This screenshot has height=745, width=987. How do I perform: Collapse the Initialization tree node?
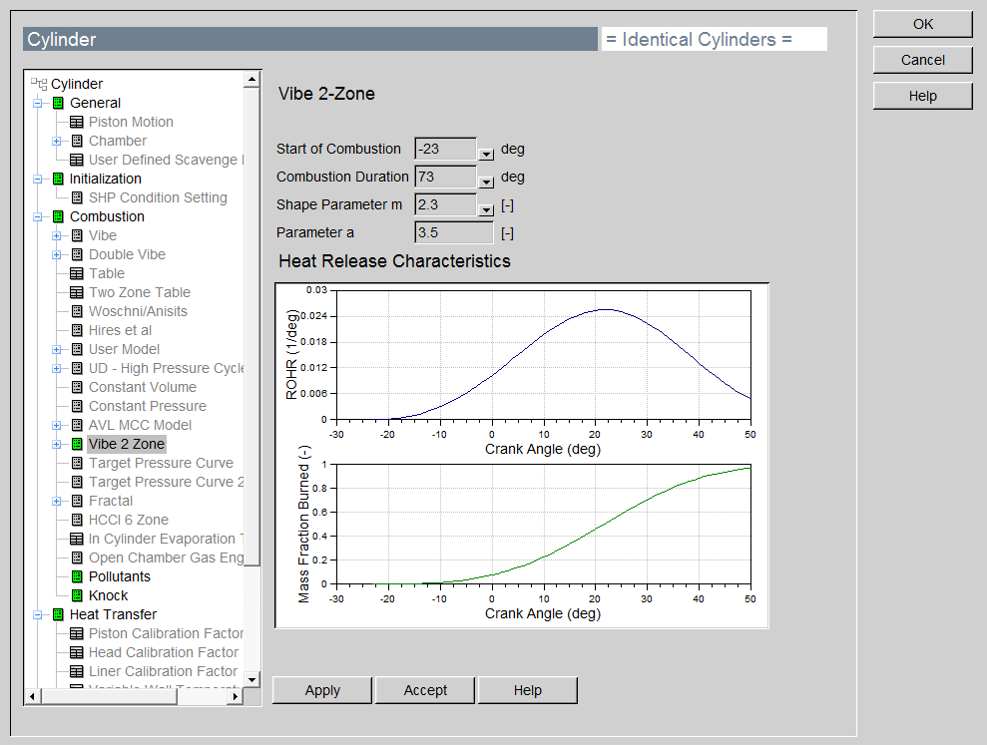click(38, 179)
